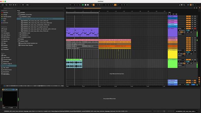This screenshot has height=113, width=201.
Task: Open Current Project in Places
Action: coord(7,60)
